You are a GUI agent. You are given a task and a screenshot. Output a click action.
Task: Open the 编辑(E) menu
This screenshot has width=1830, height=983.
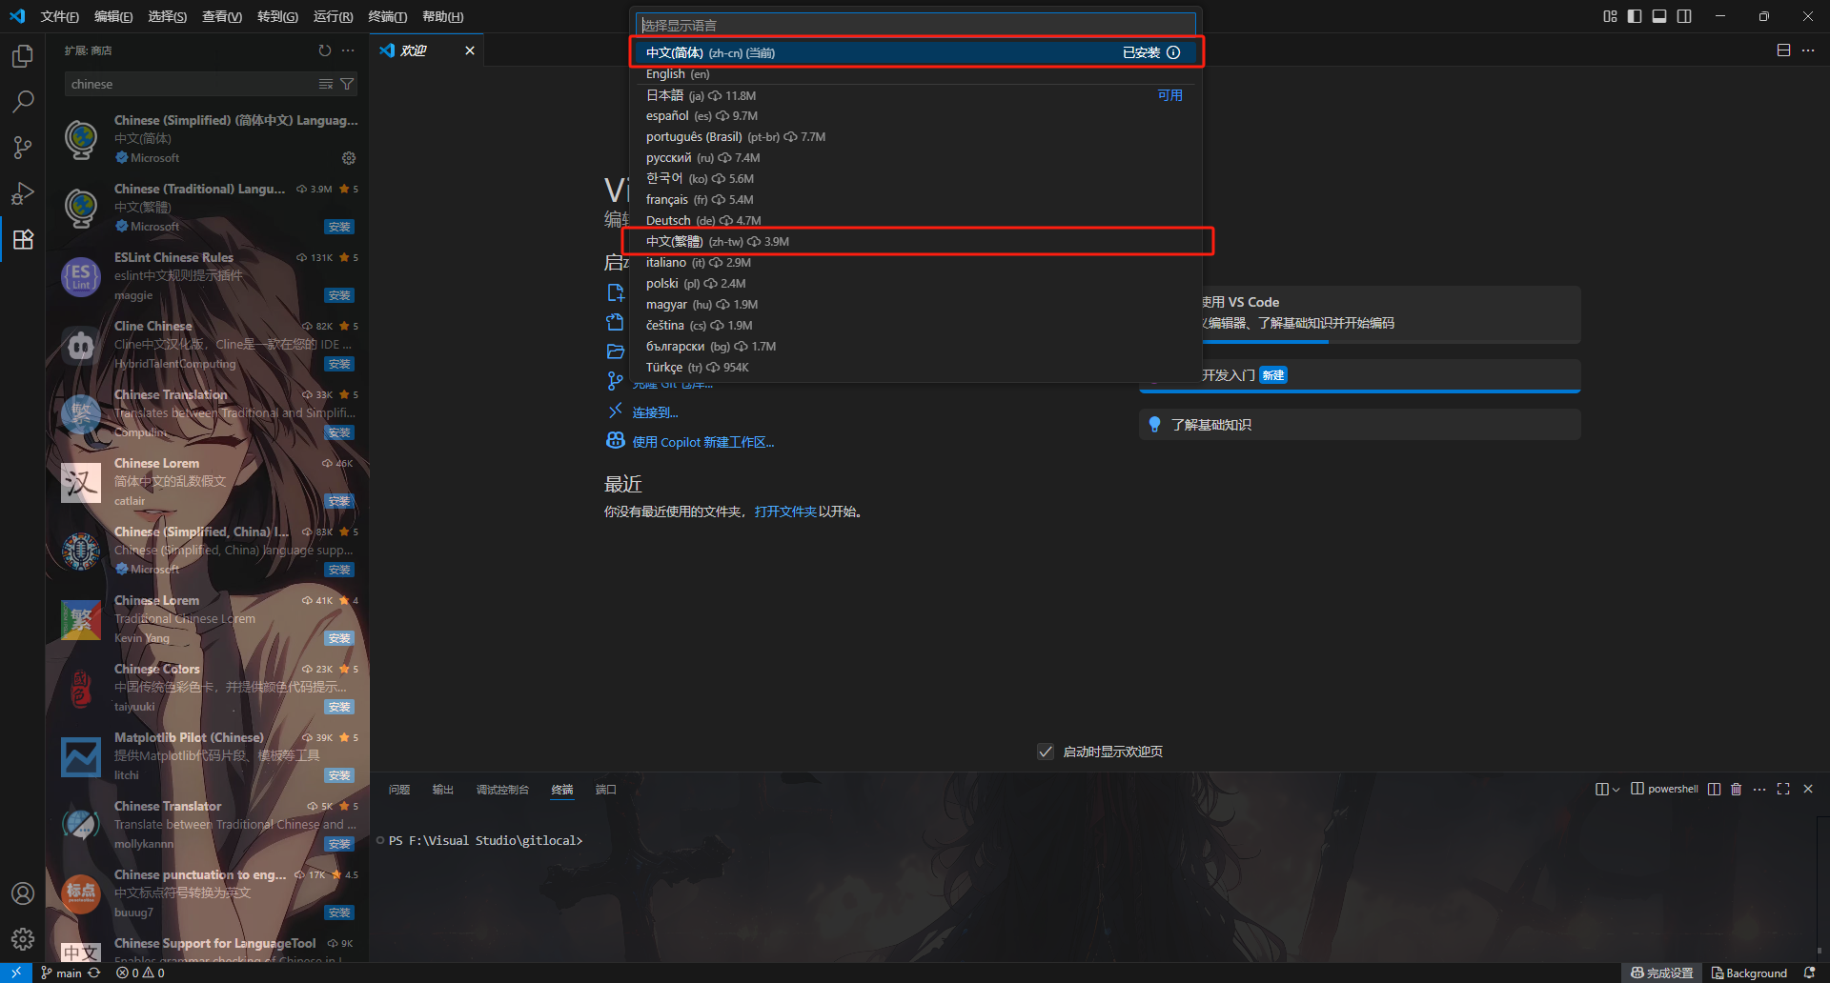(113, 16)
